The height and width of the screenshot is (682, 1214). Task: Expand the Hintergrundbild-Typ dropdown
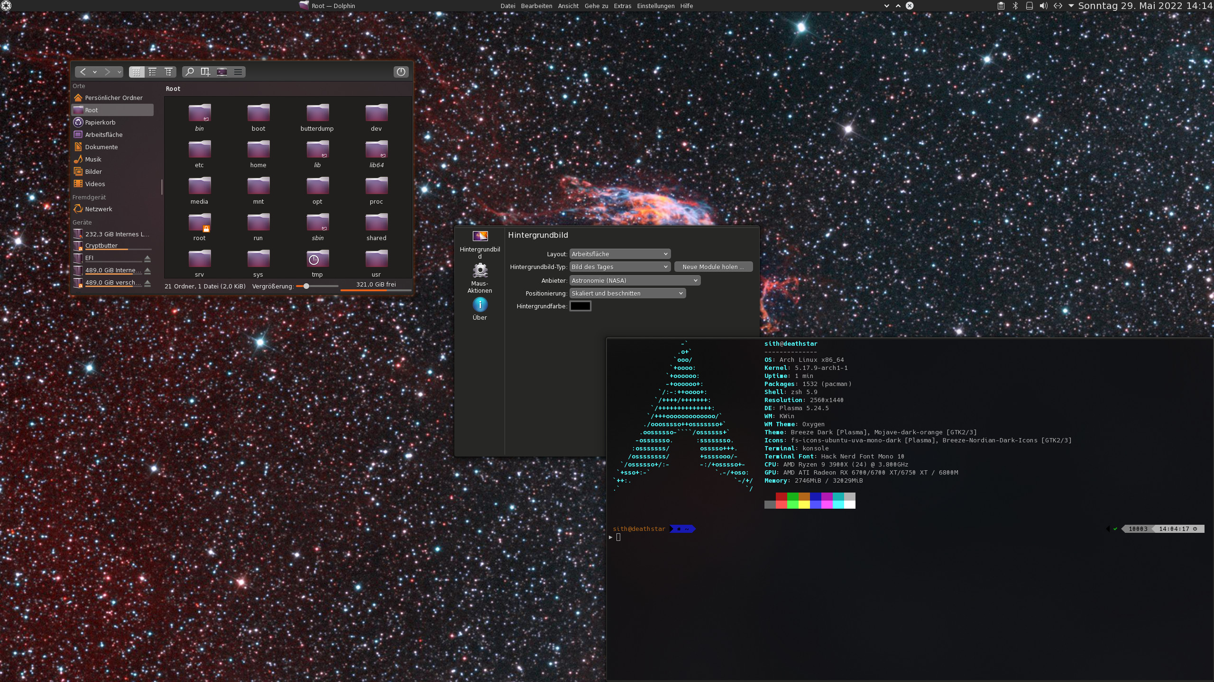620,267
